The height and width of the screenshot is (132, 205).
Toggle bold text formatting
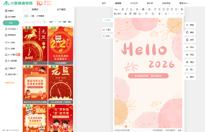click(x=123, y=9)
